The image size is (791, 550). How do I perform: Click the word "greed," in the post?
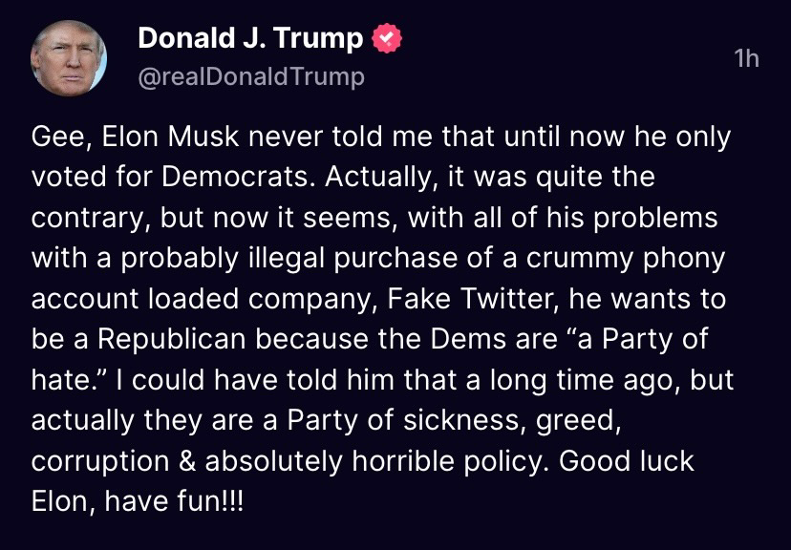578,421
